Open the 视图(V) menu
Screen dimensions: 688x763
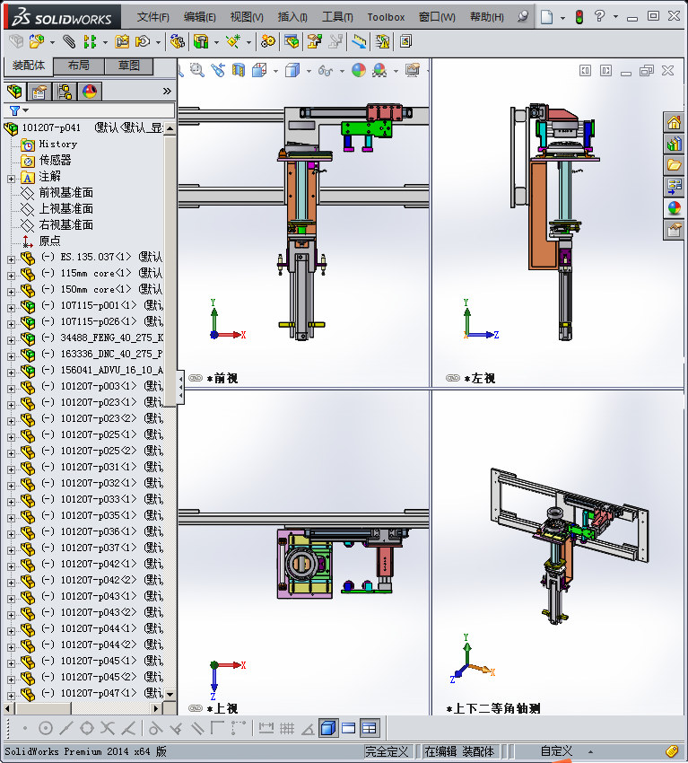point(247,17)
